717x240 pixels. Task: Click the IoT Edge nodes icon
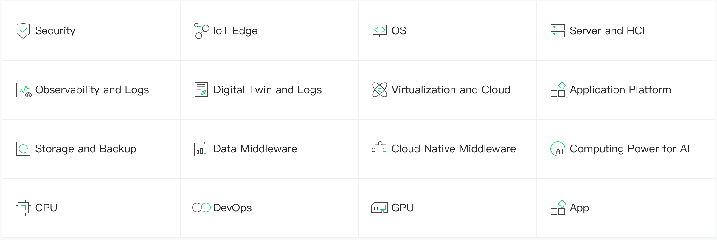(201, 31)
